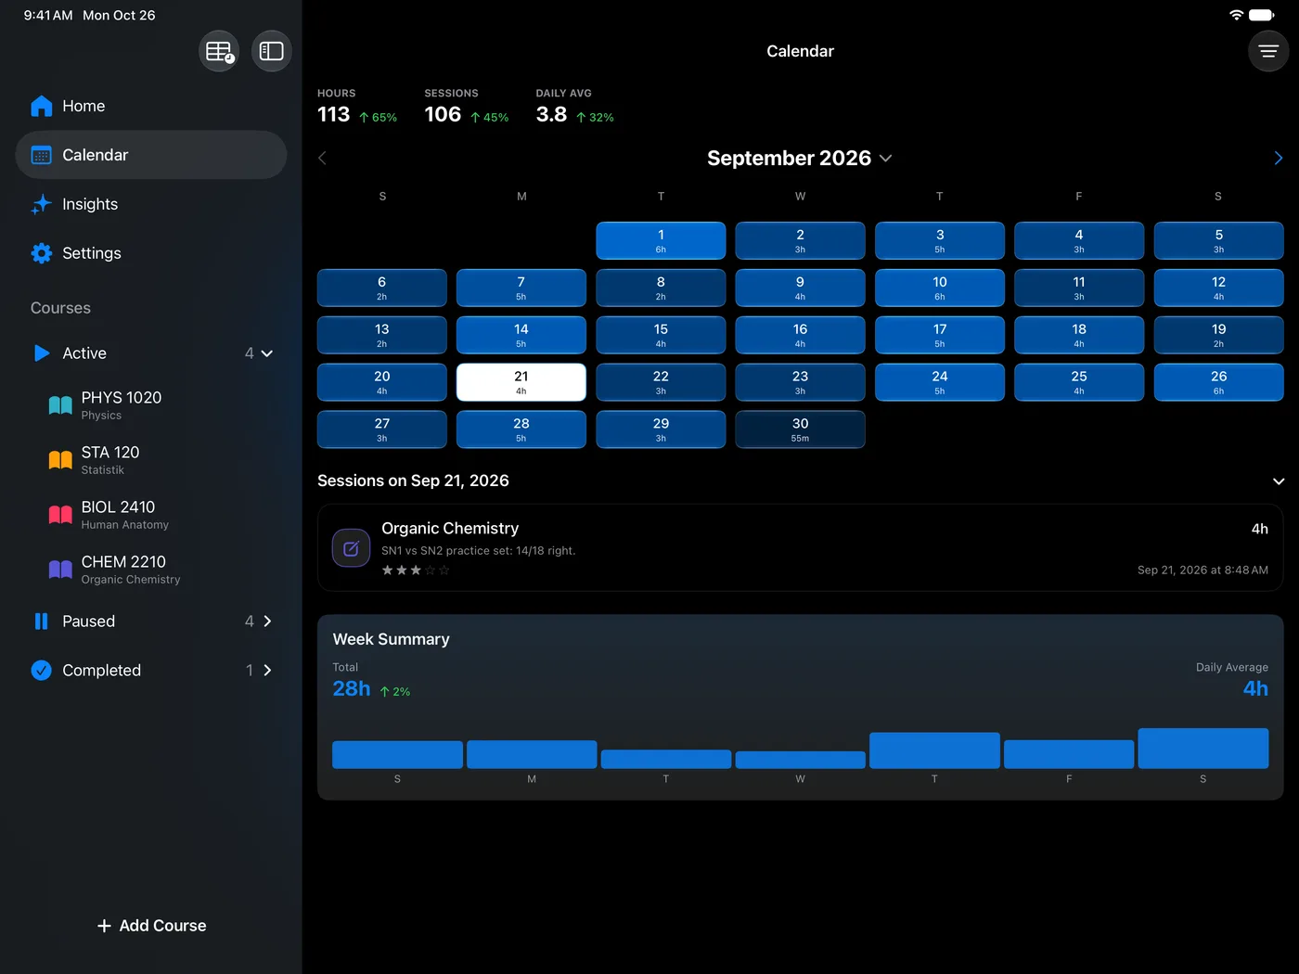Click the CHEM 2210 purple book icon
This screenshot has height=974, width=1299.
pos(60,570)
